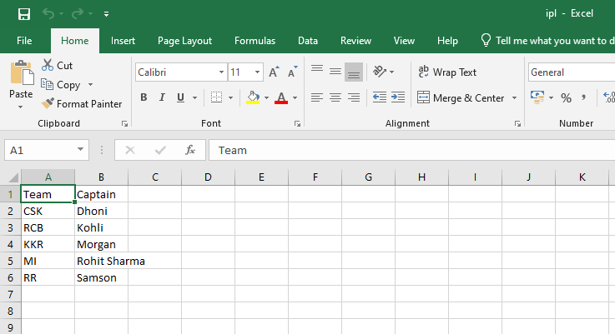Apply red Font Color
Image resolution: width=615 pixels, height=334 pixels.
pos(281,97)
